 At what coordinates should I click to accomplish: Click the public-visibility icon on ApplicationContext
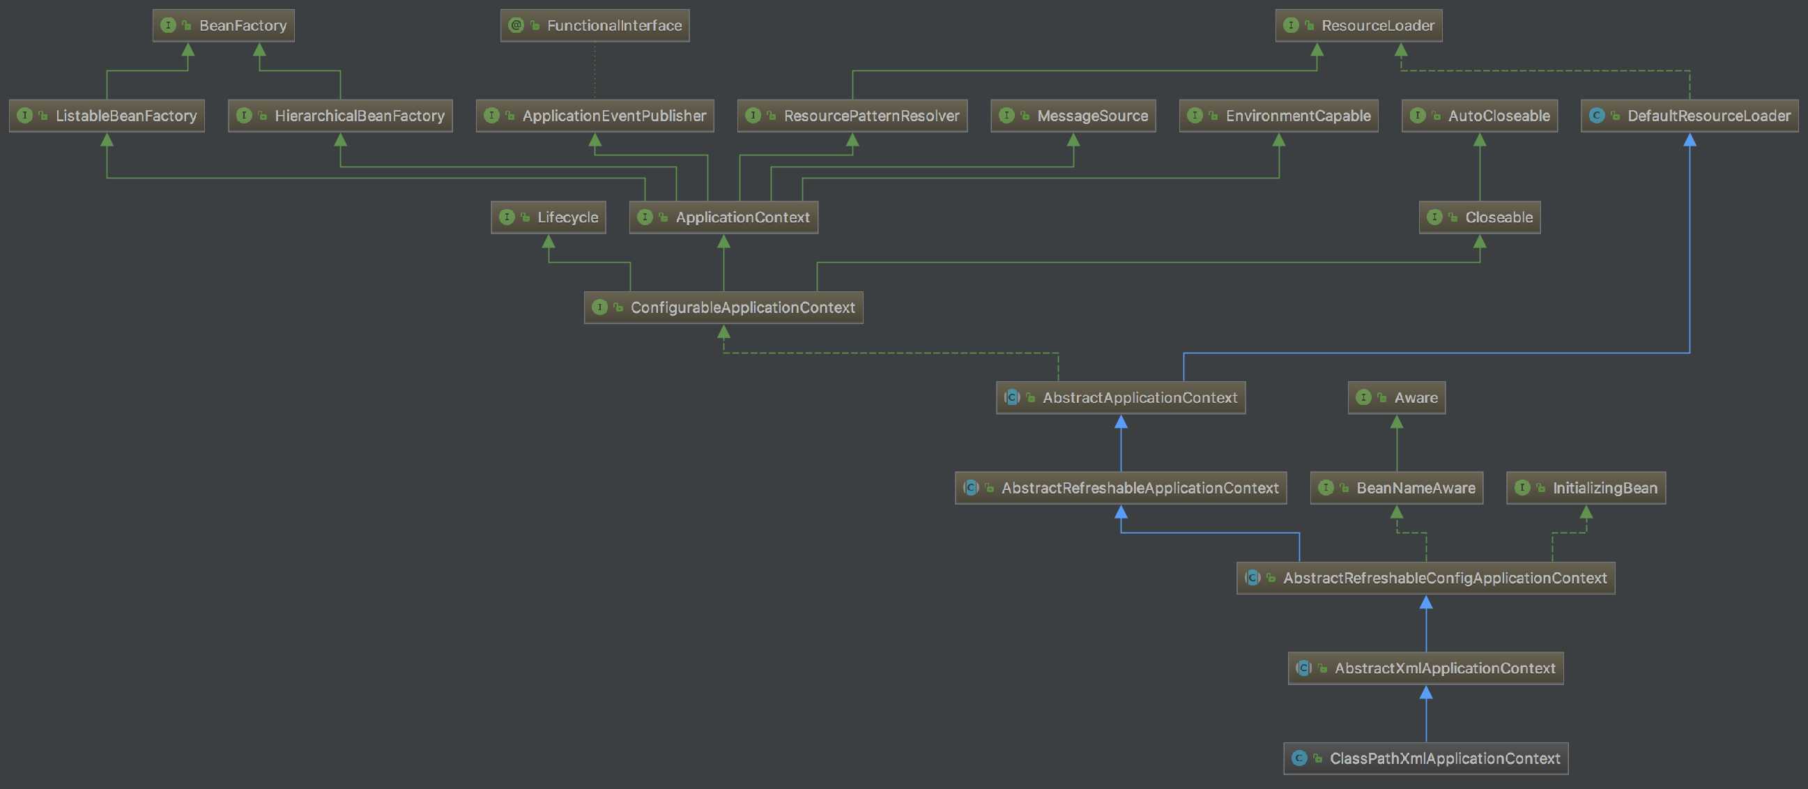(x=664, y=217)
